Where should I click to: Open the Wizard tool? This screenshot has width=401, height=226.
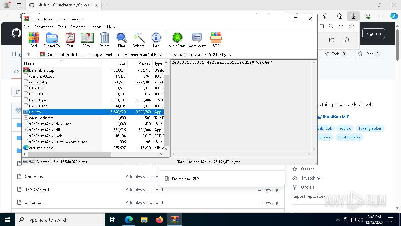pyautogui.click(x=139, y=40)
